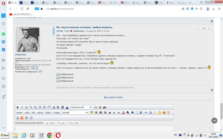
Task: Toggle bold formatting in quick reply editor
Action: pyautogui.click(x=18, y=107)
